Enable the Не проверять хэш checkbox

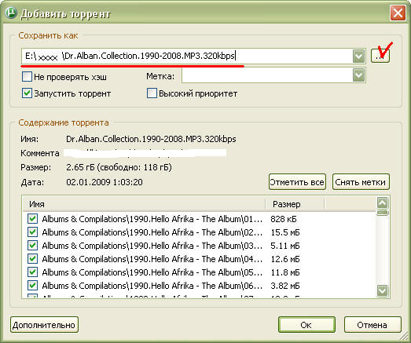click(x=27, y=77)
